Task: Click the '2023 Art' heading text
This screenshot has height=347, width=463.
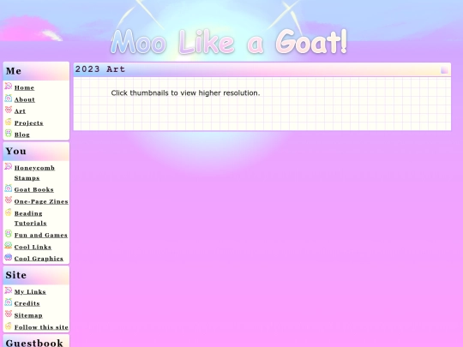Action: [100, 69]
